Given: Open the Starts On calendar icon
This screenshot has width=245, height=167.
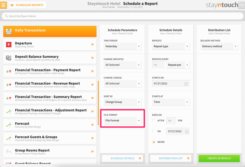Looking at the screenshot, I should click(x=186, y=84).
